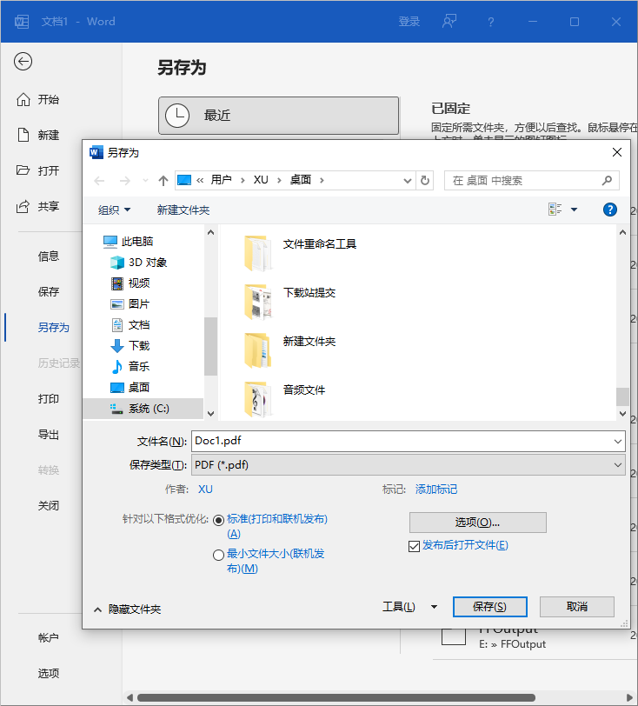Select 3D 对象 in navigation pane
Screen dimensions: 638x706
[x=139, y=262]
